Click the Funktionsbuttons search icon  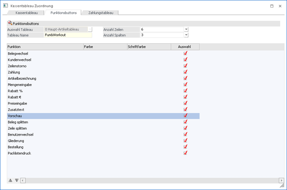pyautogui.click(x=10, y=23)
